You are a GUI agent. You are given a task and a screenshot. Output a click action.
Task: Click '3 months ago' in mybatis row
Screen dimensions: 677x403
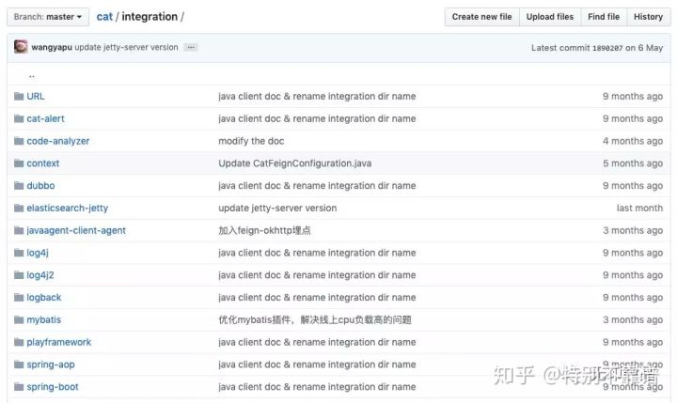[x=633, y=319]
